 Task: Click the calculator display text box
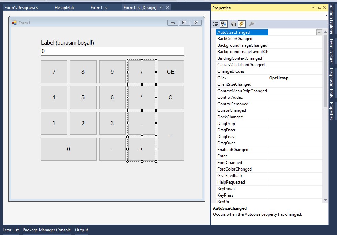click(x=112, y=51)
